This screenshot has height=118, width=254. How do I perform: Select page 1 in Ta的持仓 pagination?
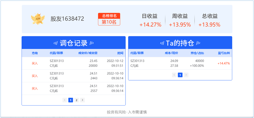(180, 75)
